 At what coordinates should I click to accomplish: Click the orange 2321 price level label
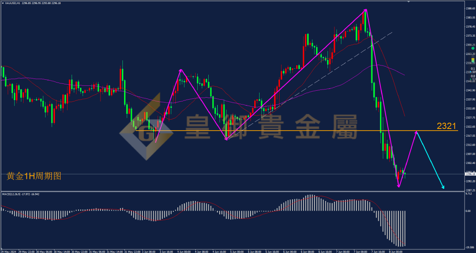tap(446, 126)
